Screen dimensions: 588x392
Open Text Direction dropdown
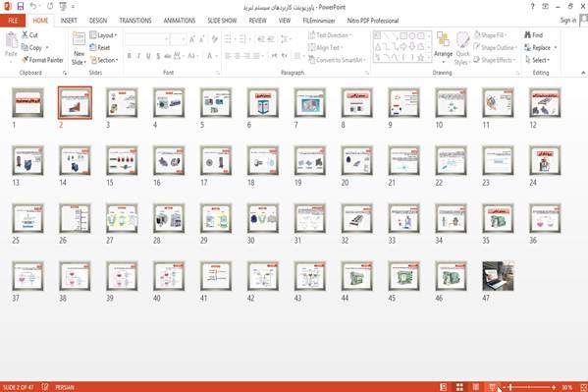tap(330, 35)
